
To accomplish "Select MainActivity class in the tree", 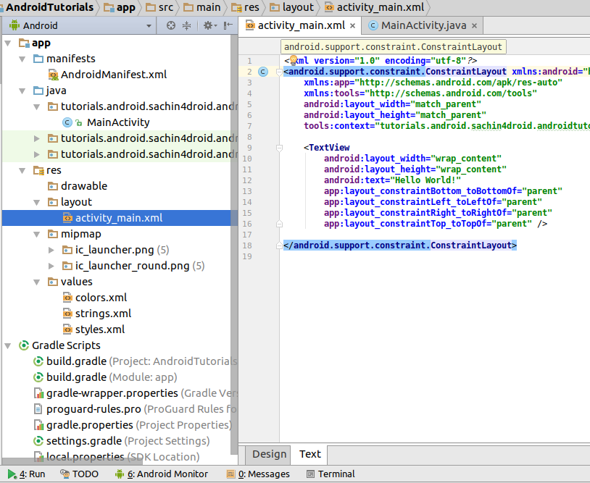I will pos(118,122).
